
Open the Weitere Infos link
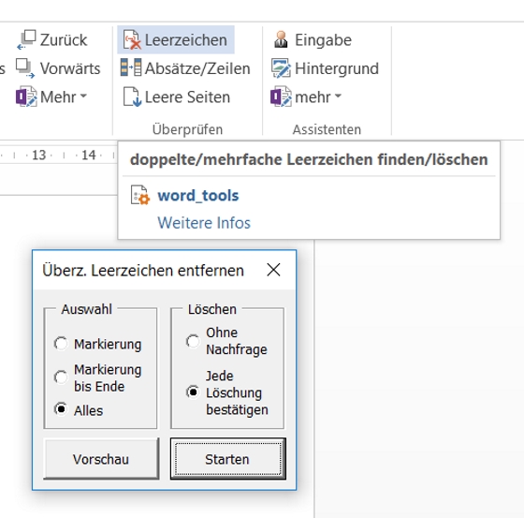tap(204, 223)
